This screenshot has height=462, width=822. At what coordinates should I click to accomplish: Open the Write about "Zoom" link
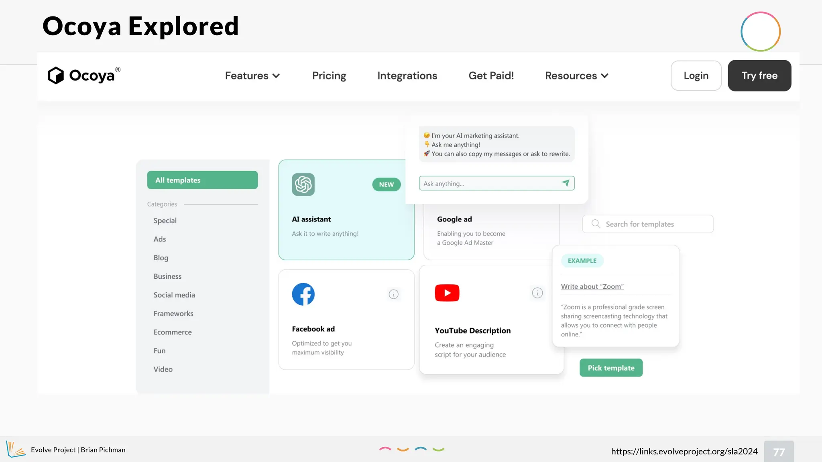[x=592, y=286]
